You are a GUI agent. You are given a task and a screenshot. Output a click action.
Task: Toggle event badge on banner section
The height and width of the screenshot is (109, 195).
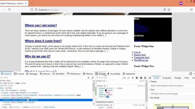click(x=78, y=95)
